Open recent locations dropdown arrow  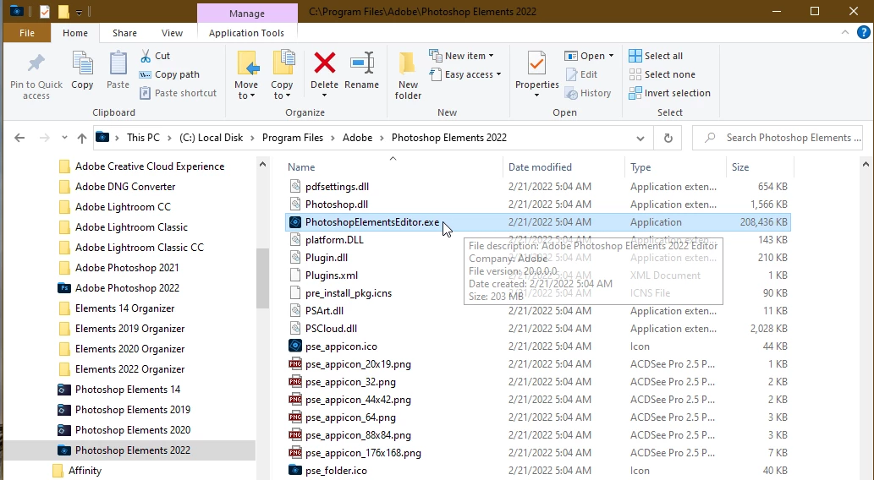[x=64, y=138]
